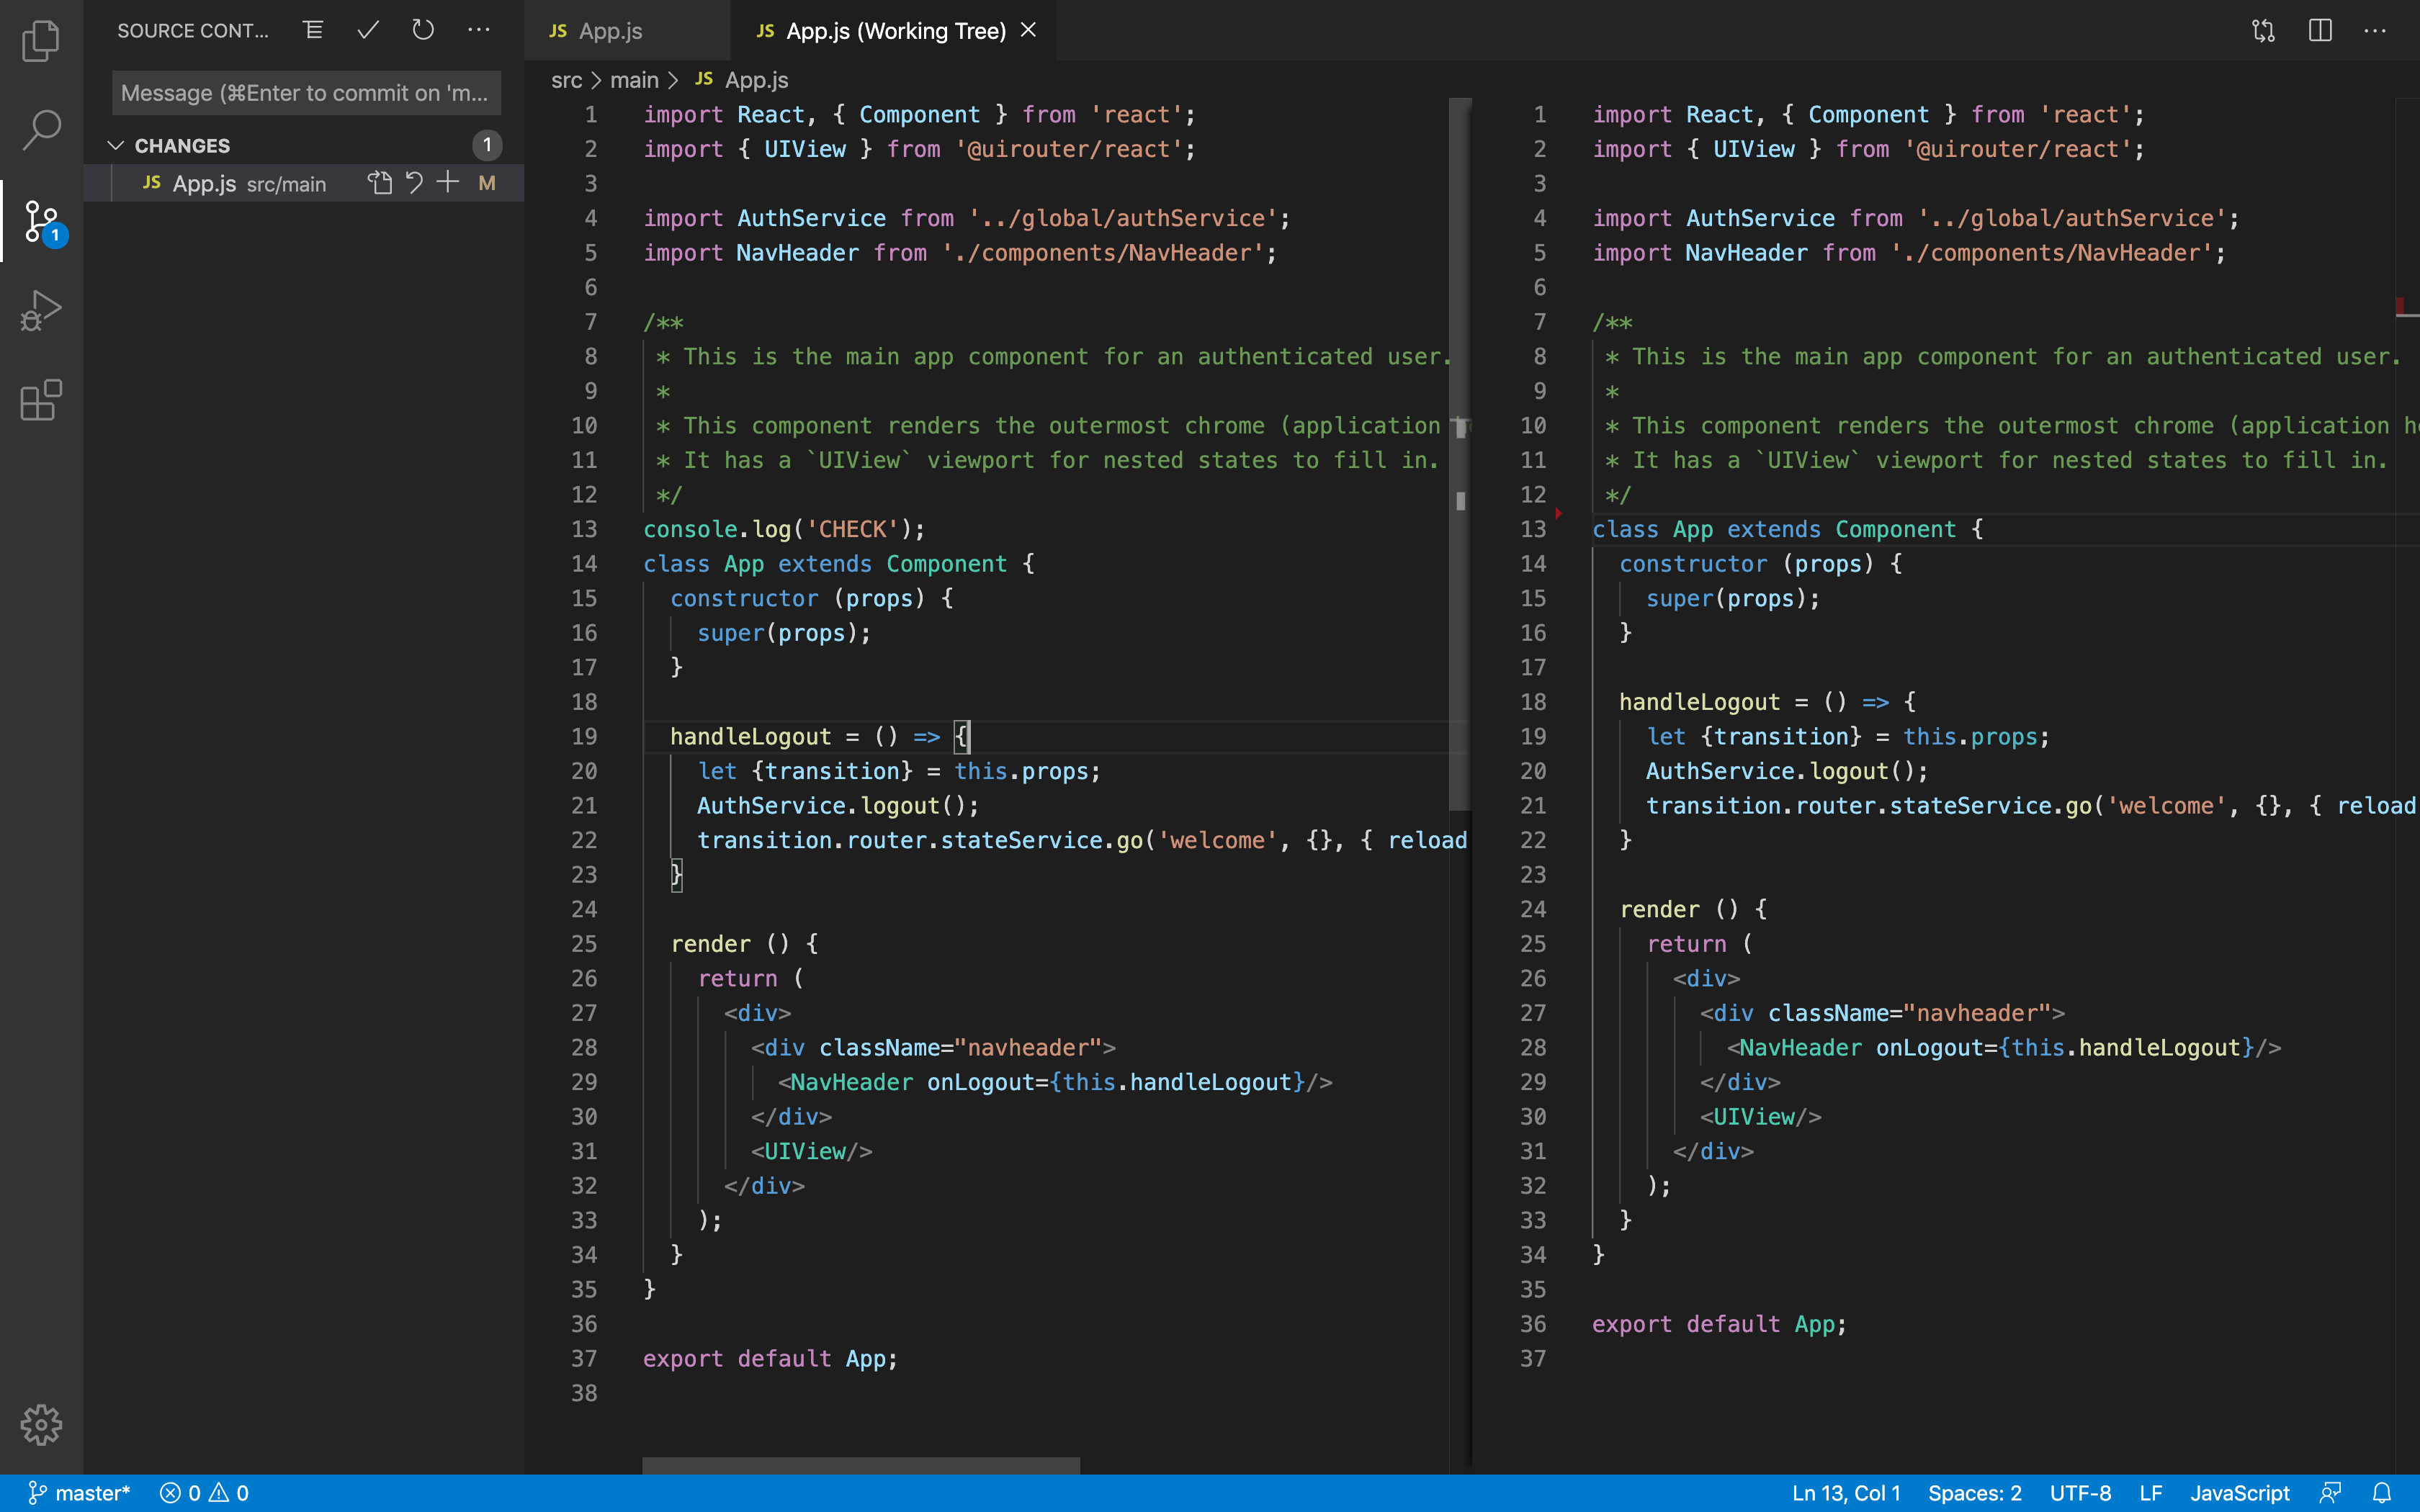
Task: Refresh the Source Control view
Action: pos(421,30)
